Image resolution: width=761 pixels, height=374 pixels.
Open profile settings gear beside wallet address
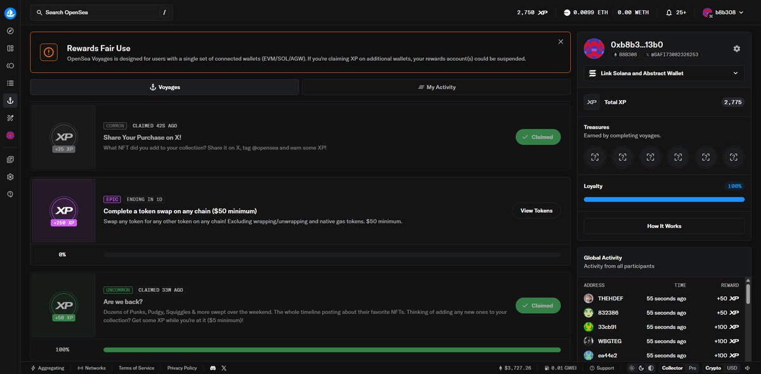pos(736,49)
